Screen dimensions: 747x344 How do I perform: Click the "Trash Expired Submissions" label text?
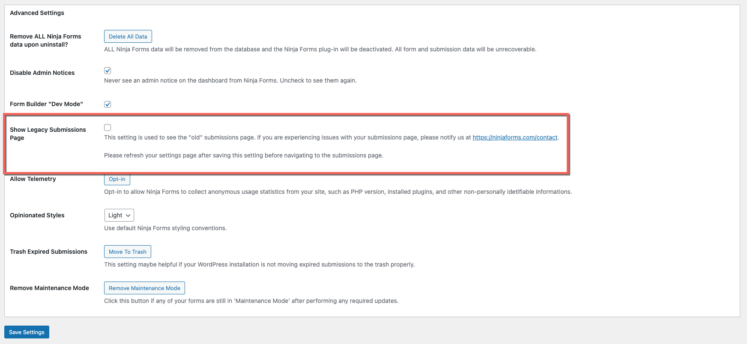(x=48, y=252)
